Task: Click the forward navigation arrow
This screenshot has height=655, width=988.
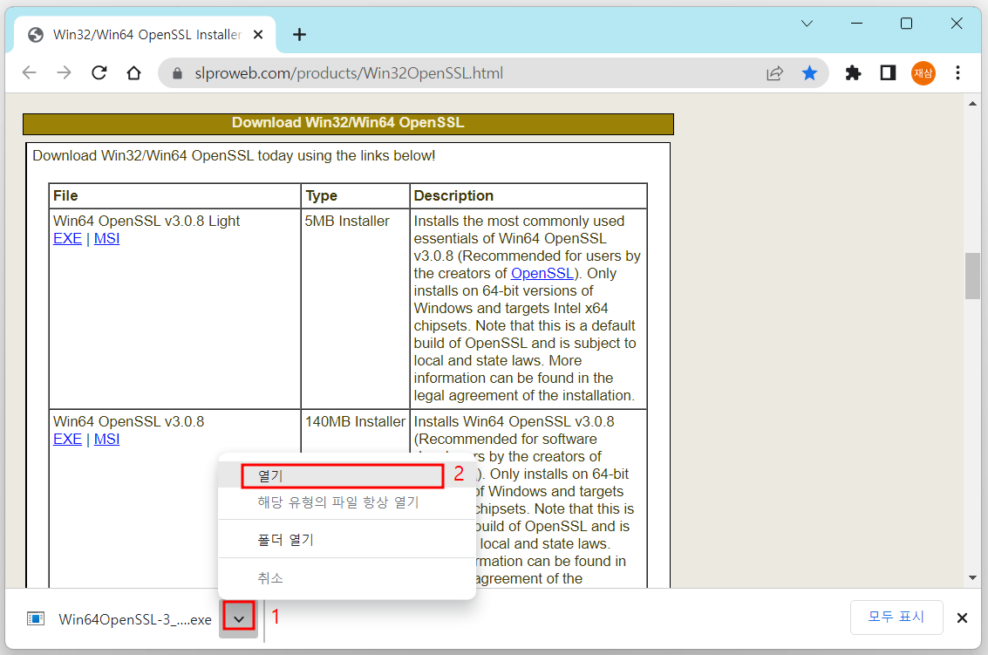Action: click(x=64, y=73)
